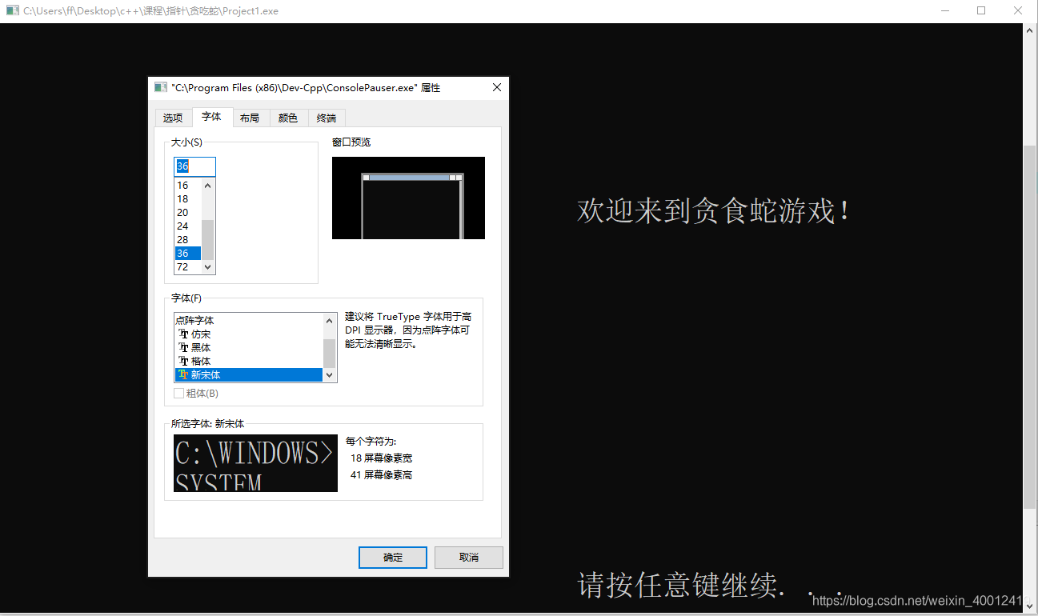The width and height of the screenshot is (1038, 616).
Task: Select the 新宋体 font
Action: [x=249, y=374]
